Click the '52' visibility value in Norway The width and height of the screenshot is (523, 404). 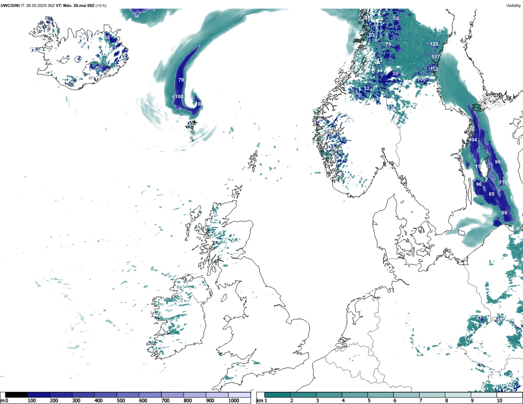[367, 88]
